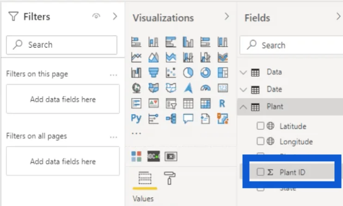
Task: Select the pie chart visualization
Action: point(188,73)
